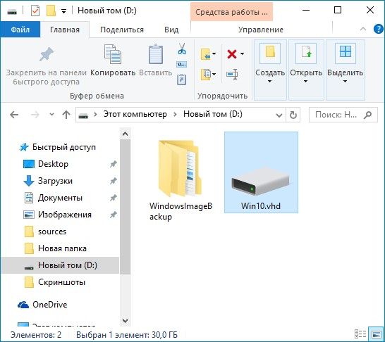Select Быстрый доступ in navigation pane
The image size is (385, 342).
64,147
